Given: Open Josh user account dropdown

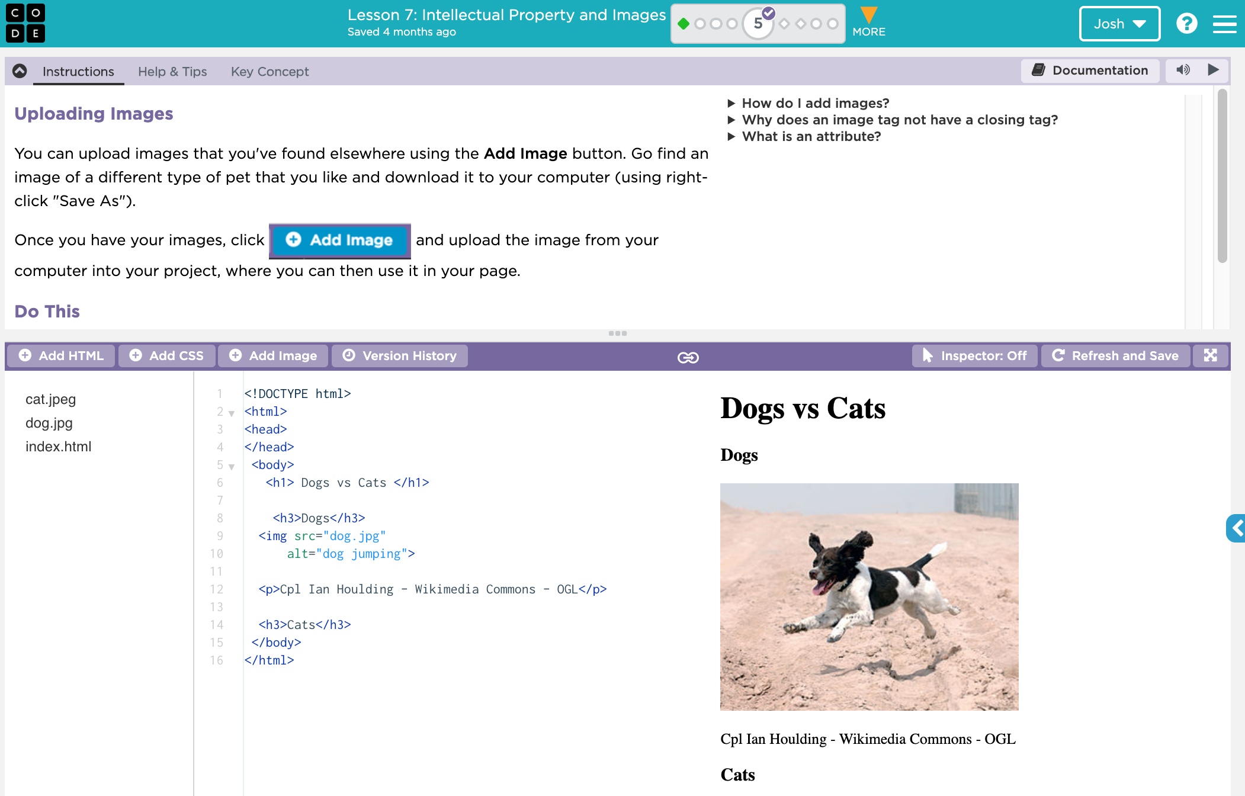Looking at the screenshot, I should pyautogui.click(x=1118, y=24).
